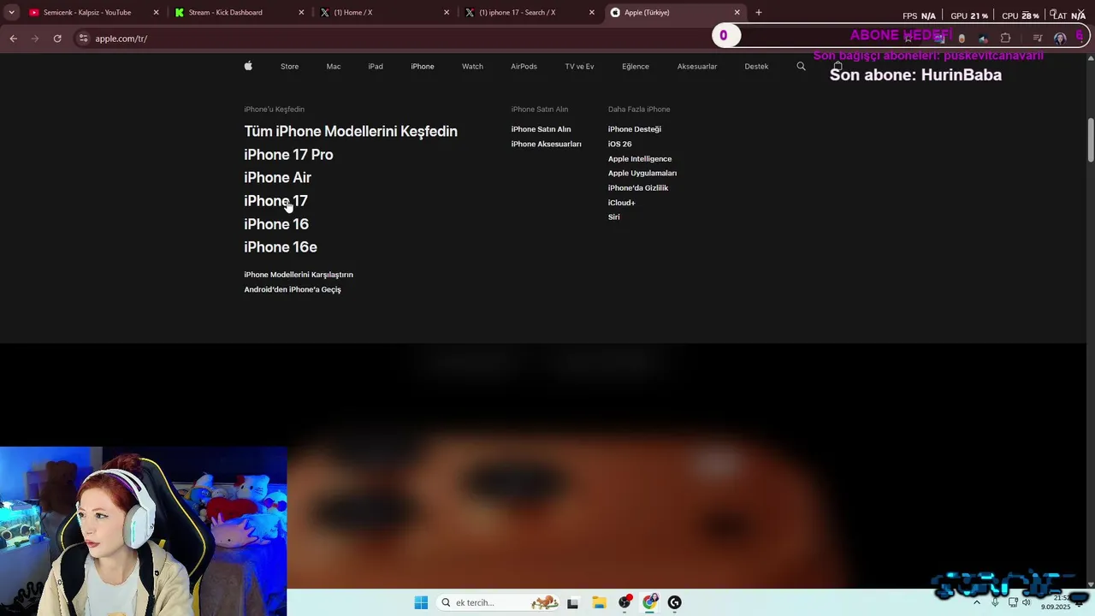Open iPhone Modellerini Karşılaştırın link

coord(299,275)
